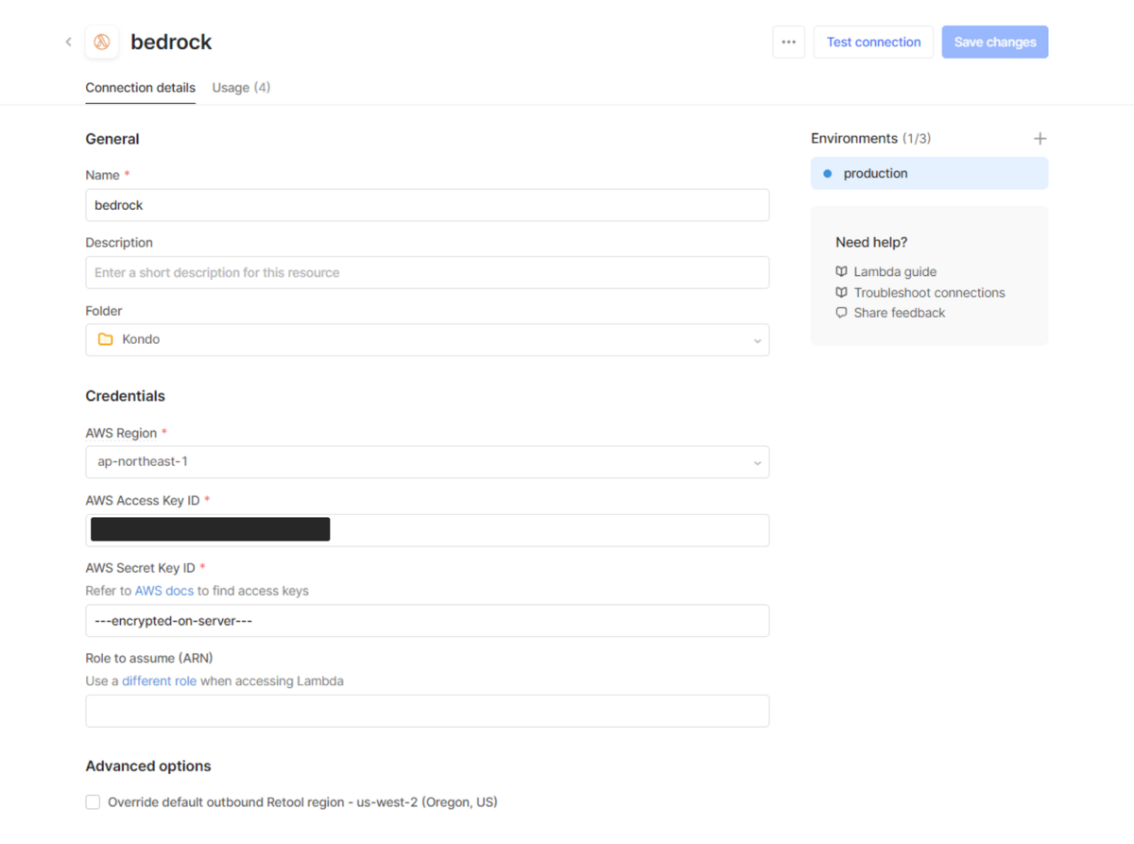The width and height of the screenshot is (1134, 844).
Task: Click book icon beside Troubleshoot connections
Action: coord(841,292)
